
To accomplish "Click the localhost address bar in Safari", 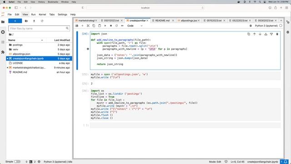I will coord(145,8).
